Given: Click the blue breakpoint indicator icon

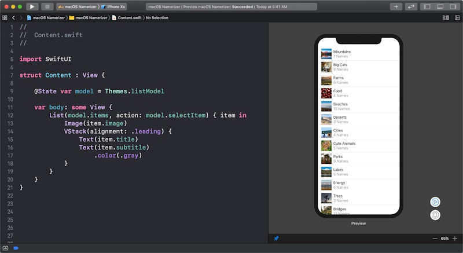Looking at the screenshot, I should (16, 248).
